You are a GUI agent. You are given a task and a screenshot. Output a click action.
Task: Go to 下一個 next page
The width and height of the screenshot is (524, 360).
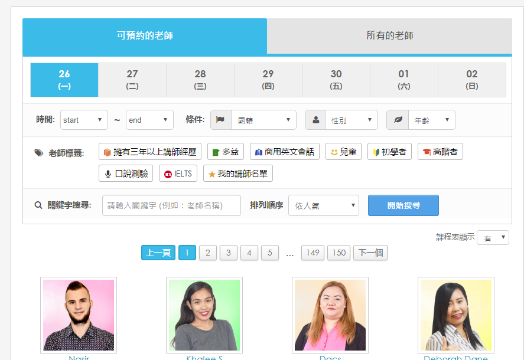tap(370, 253)
